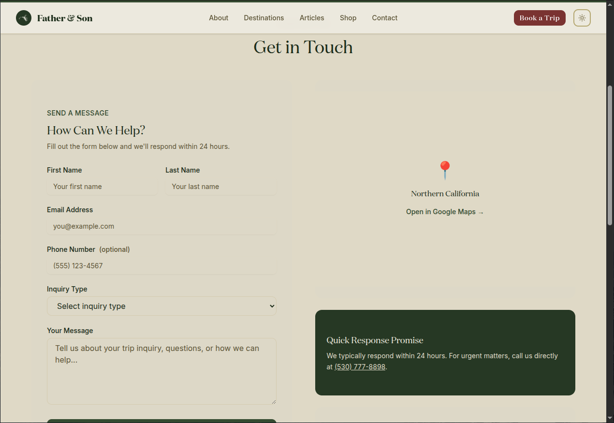Select the Contact nav item
The width and height of the screenshot is (614, 423).
tap(385, 18)
